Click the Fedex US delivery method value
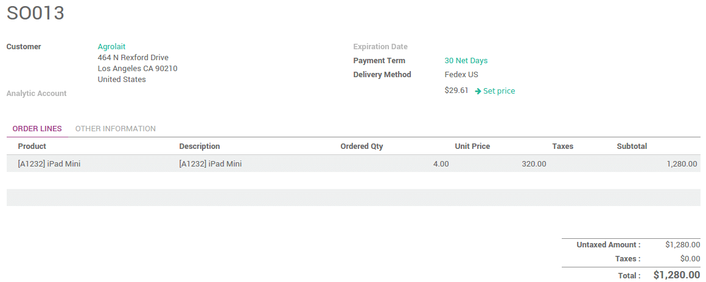The height and width of the screenshot is (282, 706). pyautogui.click(x=461, y=75)
